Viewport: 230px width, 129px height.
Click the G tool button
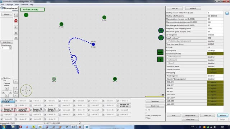click(x=16, y=82)
